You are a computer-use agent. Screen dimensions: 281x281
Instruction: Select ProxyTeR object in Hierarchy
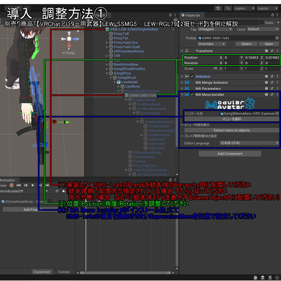pyautogui.click(x=121, y=34)
